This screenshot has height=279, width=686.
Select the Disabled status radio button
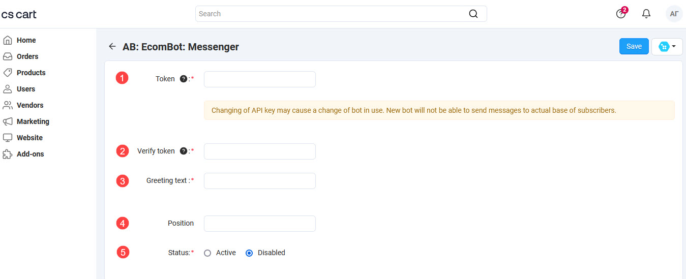click(249, 253)
